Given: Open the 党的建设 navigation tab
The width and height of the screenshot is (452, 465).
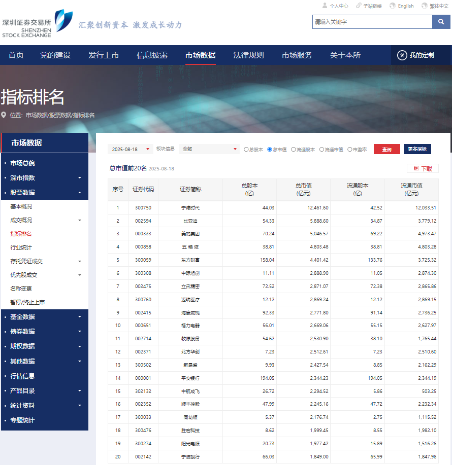Looking at the screenshot, I should tap(55, 55).
